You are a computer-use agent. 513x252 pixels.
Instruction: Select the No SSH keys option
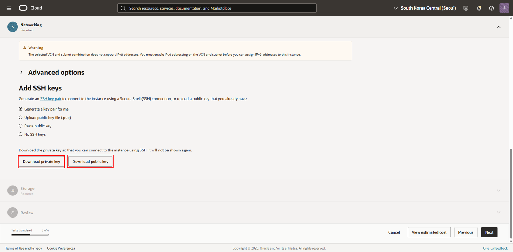[21, 134]
